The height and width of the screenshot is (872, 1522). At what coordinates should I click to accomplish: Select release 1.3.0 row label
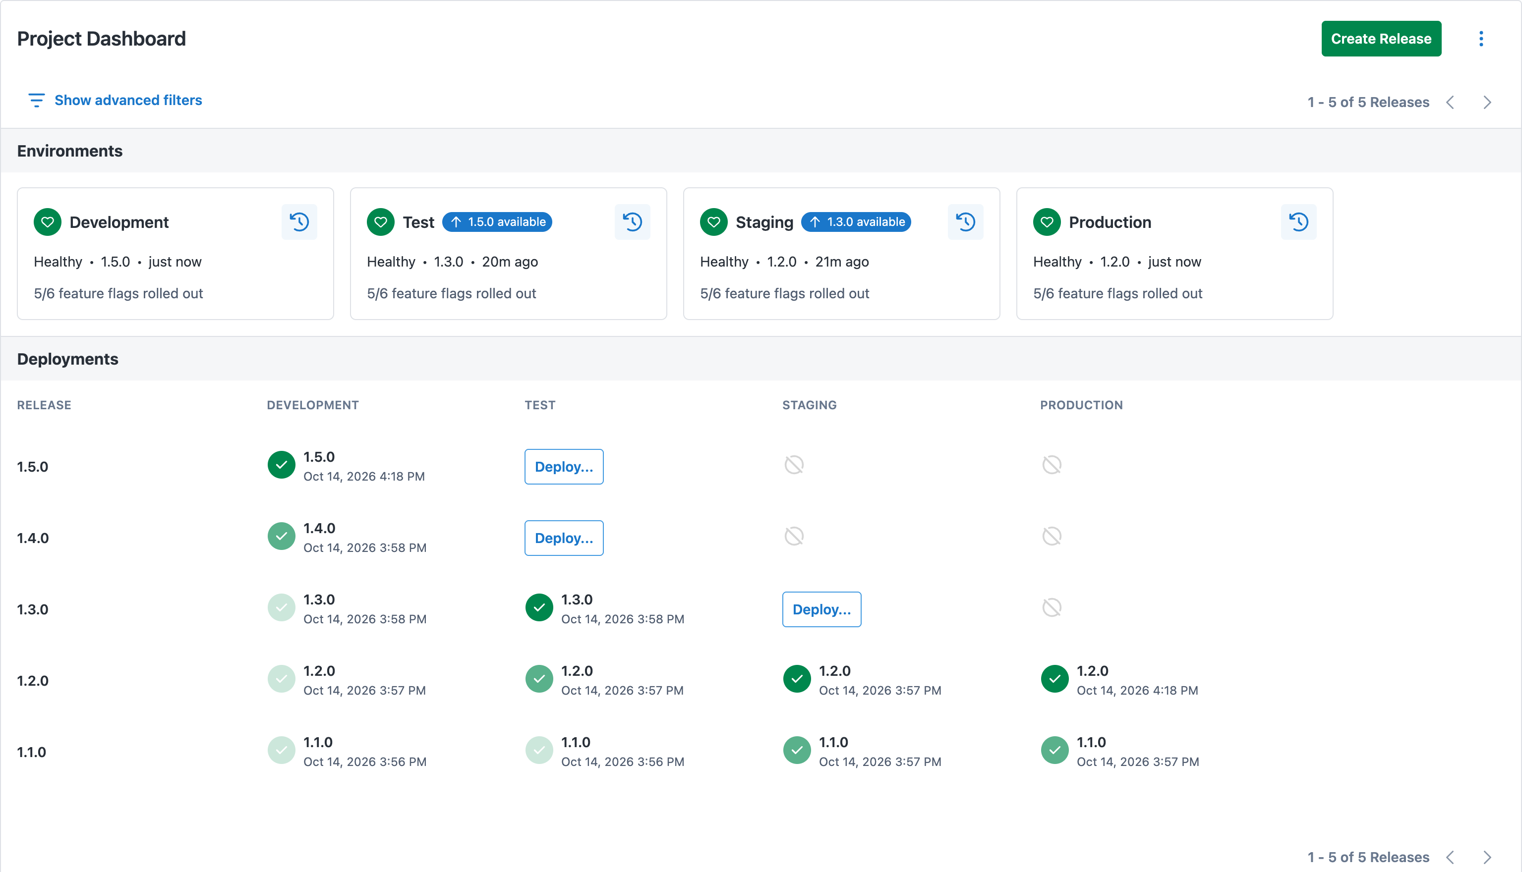coord(32,609)
